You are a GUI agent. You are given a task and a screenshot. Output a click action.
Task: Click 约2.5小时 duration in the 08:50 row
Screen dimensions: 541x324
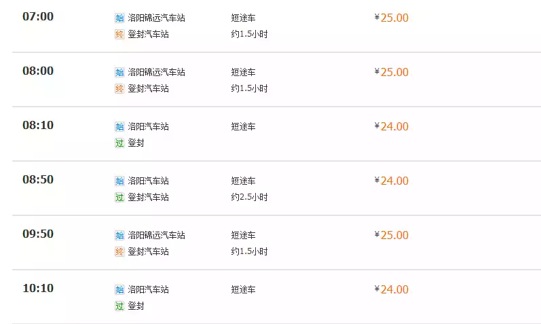point(249,197)
